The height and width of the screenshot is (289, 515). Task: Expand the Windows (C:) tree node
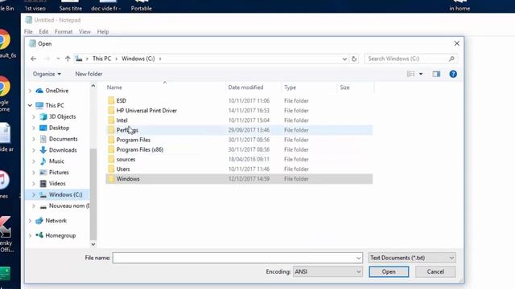click(34, 194)
